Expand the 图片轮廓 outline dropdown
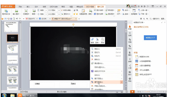 coord(104,10)
